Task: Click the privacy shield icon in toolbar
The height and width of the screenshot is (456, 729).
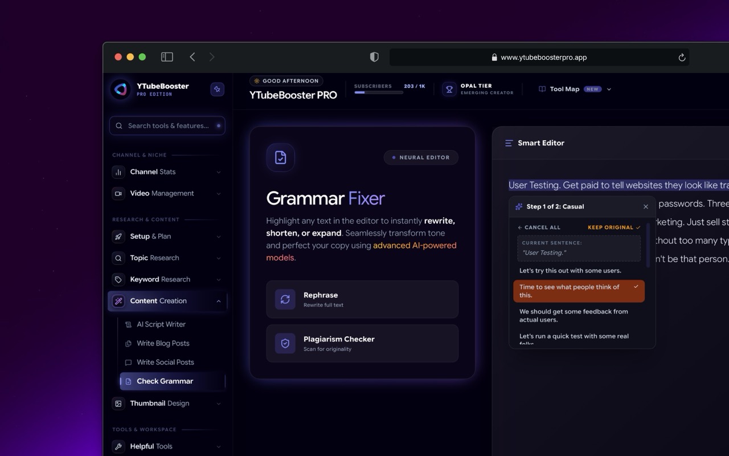Action: [x=374, y=57]
